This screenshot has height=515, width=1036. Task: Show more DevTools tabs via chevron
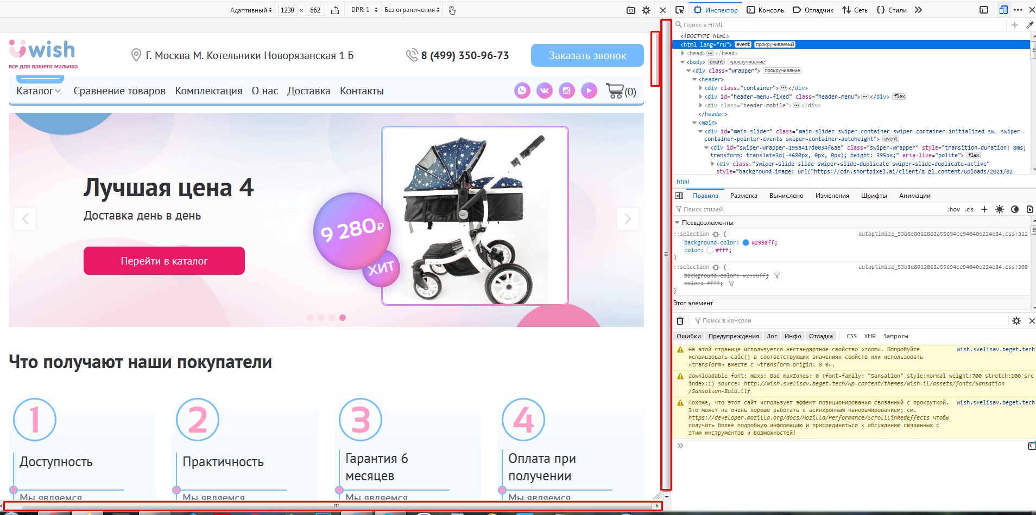(918, 10)
